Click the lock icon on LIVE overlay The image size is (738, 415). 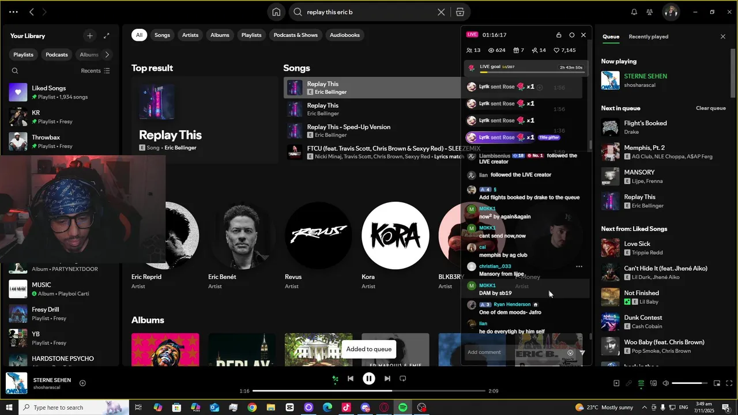(559, 35)
